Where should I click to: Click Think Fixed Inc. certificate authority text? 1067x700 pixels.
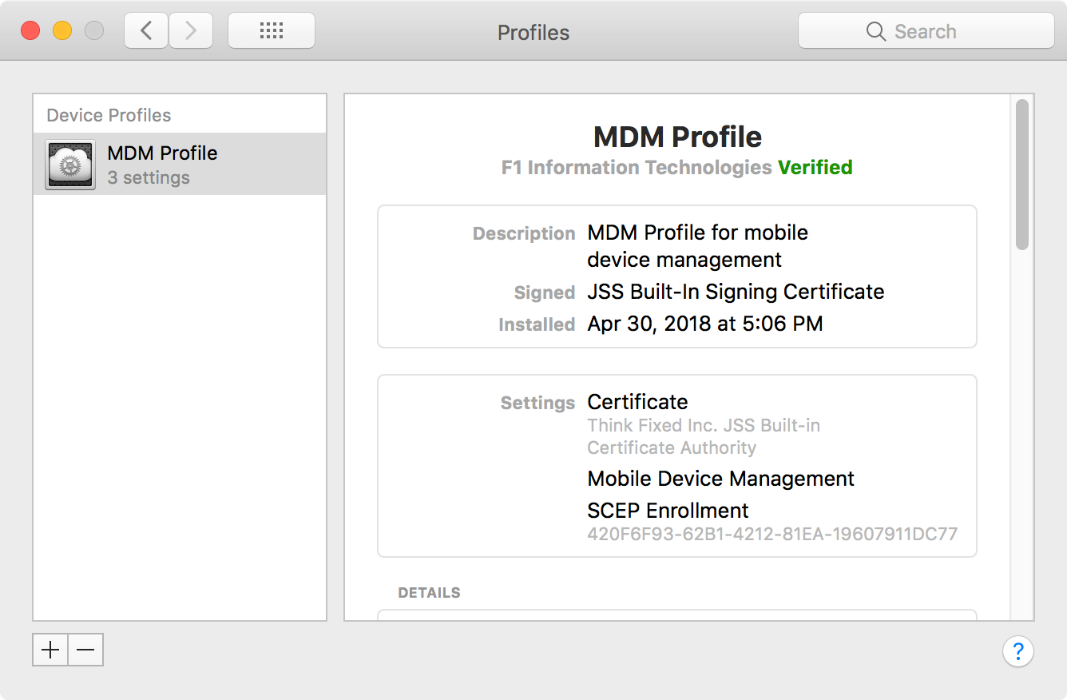[x=704, y=436]
